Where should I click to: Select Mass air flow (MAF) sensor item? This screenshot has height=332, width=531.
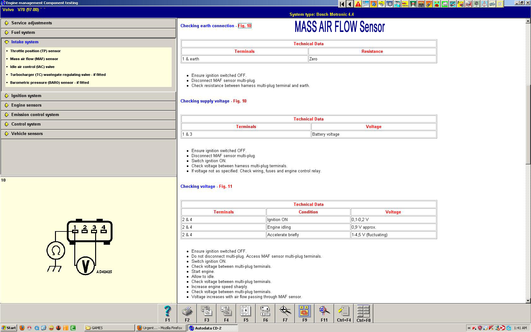pyautogui.click(x=34, y=59)
